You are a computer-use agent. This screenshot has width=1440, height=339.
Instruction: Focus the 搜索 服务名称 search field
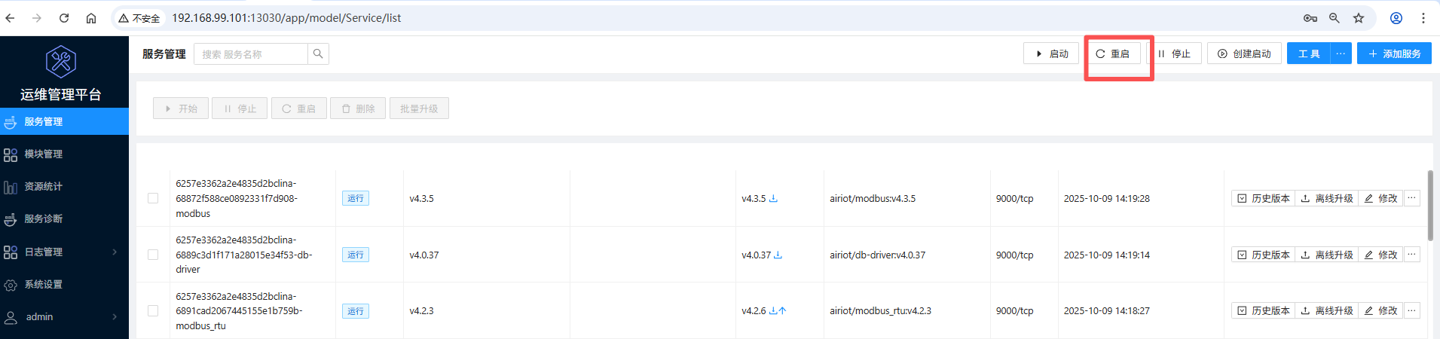pos(251,54)
